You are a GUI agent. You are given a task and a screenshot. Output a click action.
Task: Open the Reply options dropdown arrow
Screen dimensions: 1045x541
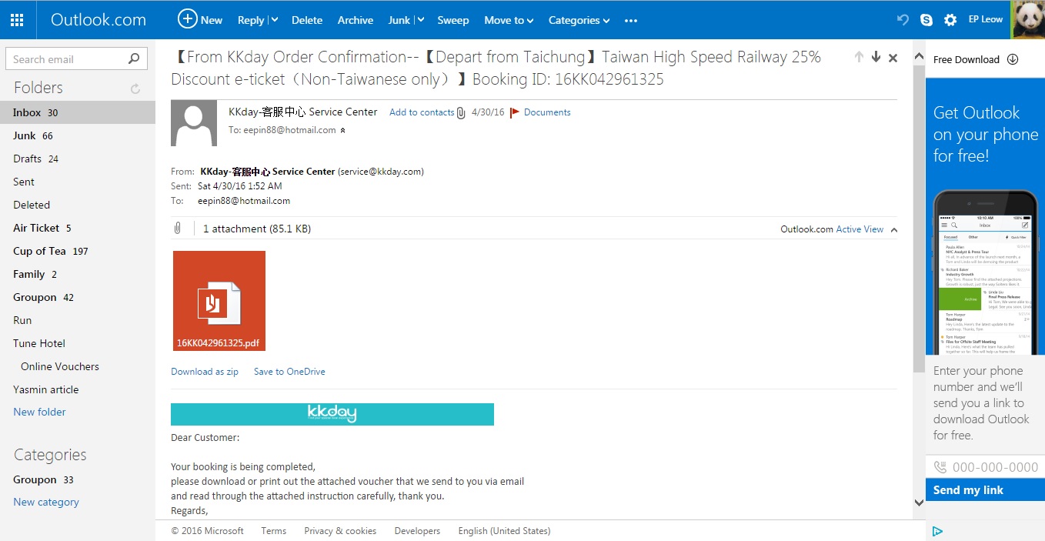pyautogui.click(x=274, y=20)
